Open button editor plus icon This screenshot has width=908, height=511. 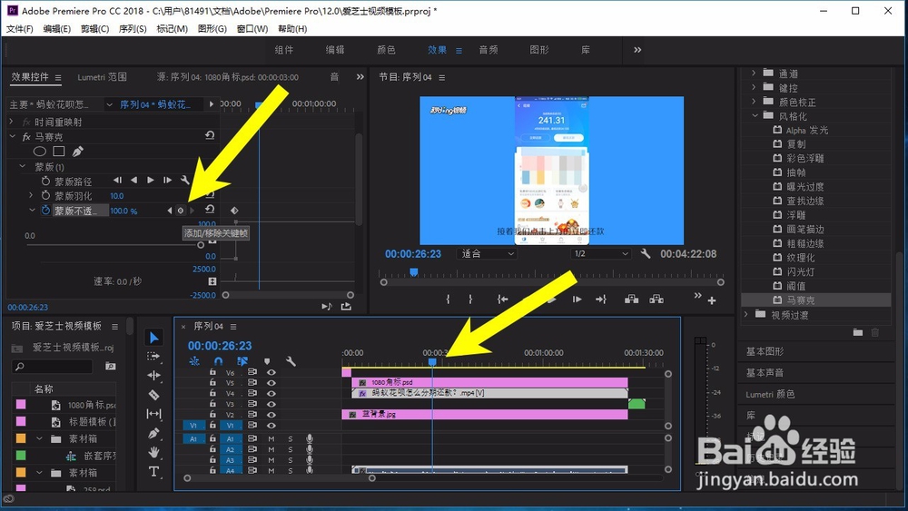click(x=712, y=300)
